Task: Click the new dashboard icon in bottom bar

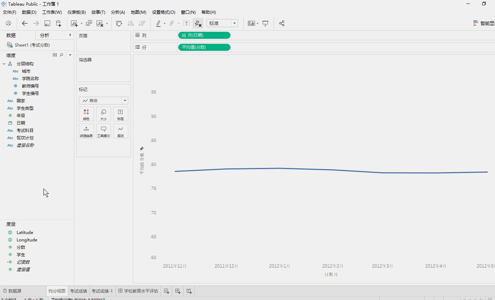Action: 178,291
